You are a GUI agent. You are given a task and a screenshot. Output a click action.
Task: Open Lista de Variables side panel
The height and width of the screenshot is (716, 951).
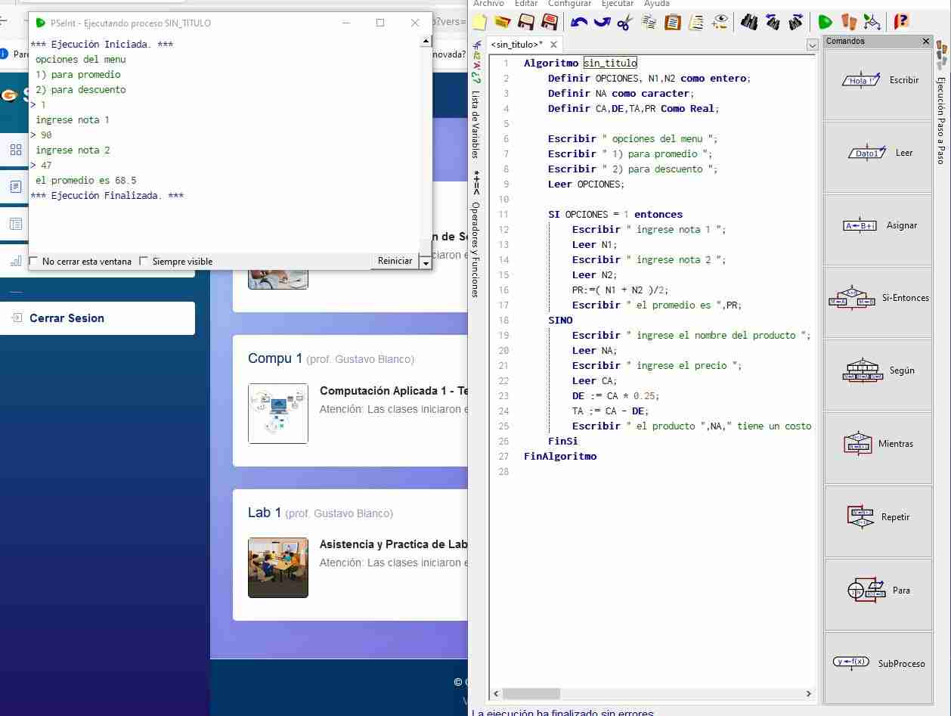475,125
